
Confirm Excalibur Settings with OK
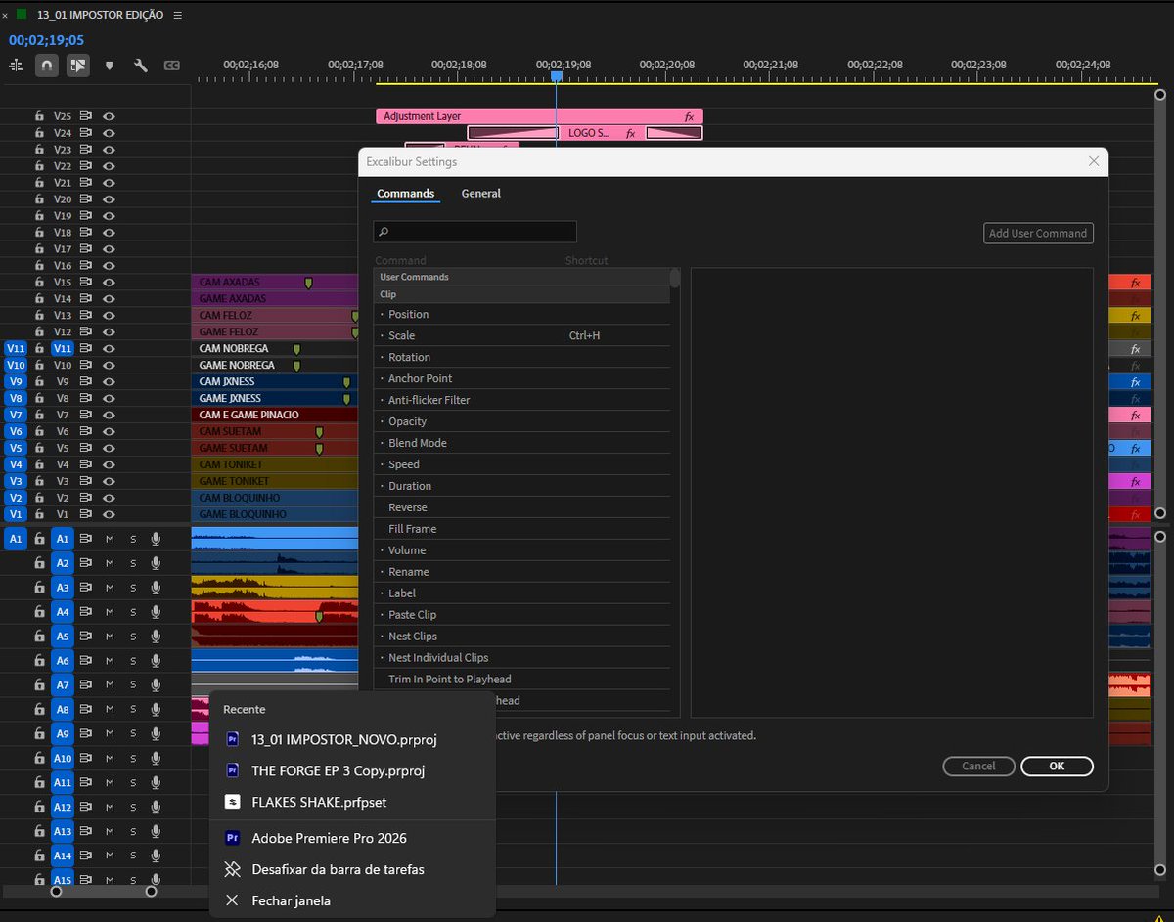(x=1057, y=766)
